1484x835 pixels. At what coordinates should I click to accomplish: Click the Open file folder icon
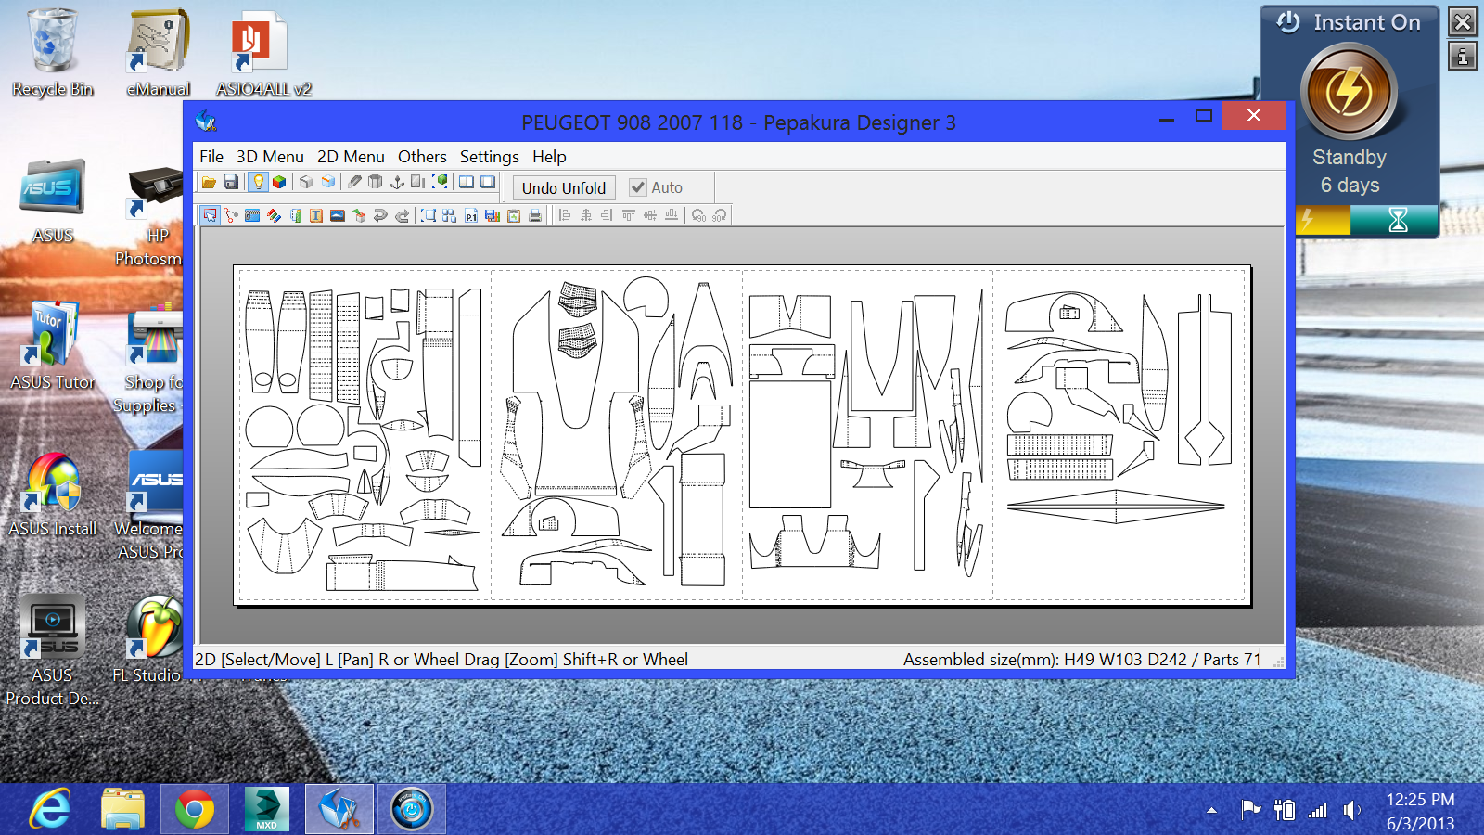pos(209,183)
